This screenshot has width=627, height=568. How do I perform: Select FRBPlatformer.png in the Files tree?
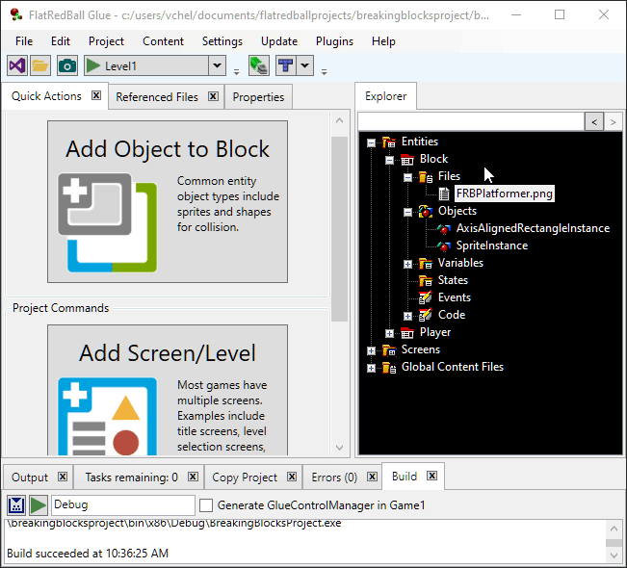coord(505,194)
